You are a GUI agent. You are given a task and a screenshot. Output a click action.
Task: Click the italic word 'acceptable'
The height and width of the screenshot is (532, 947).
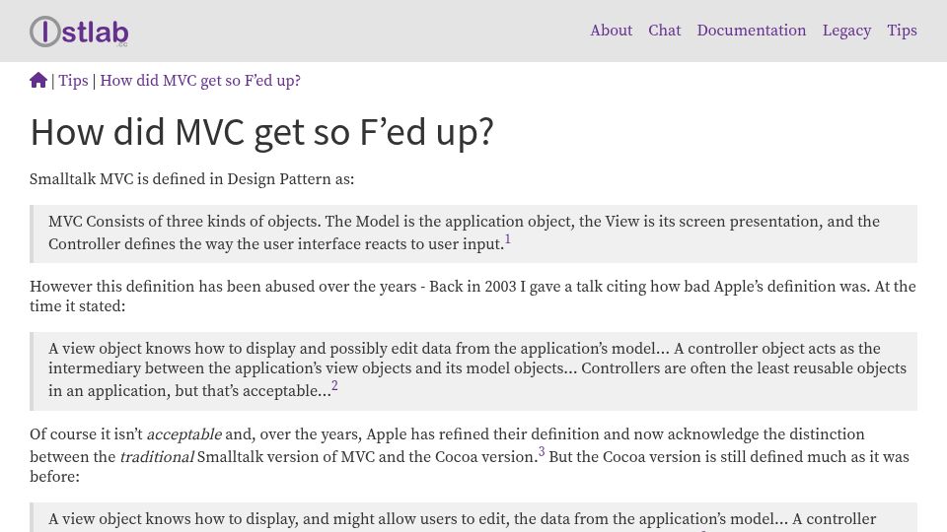point(184,434)
